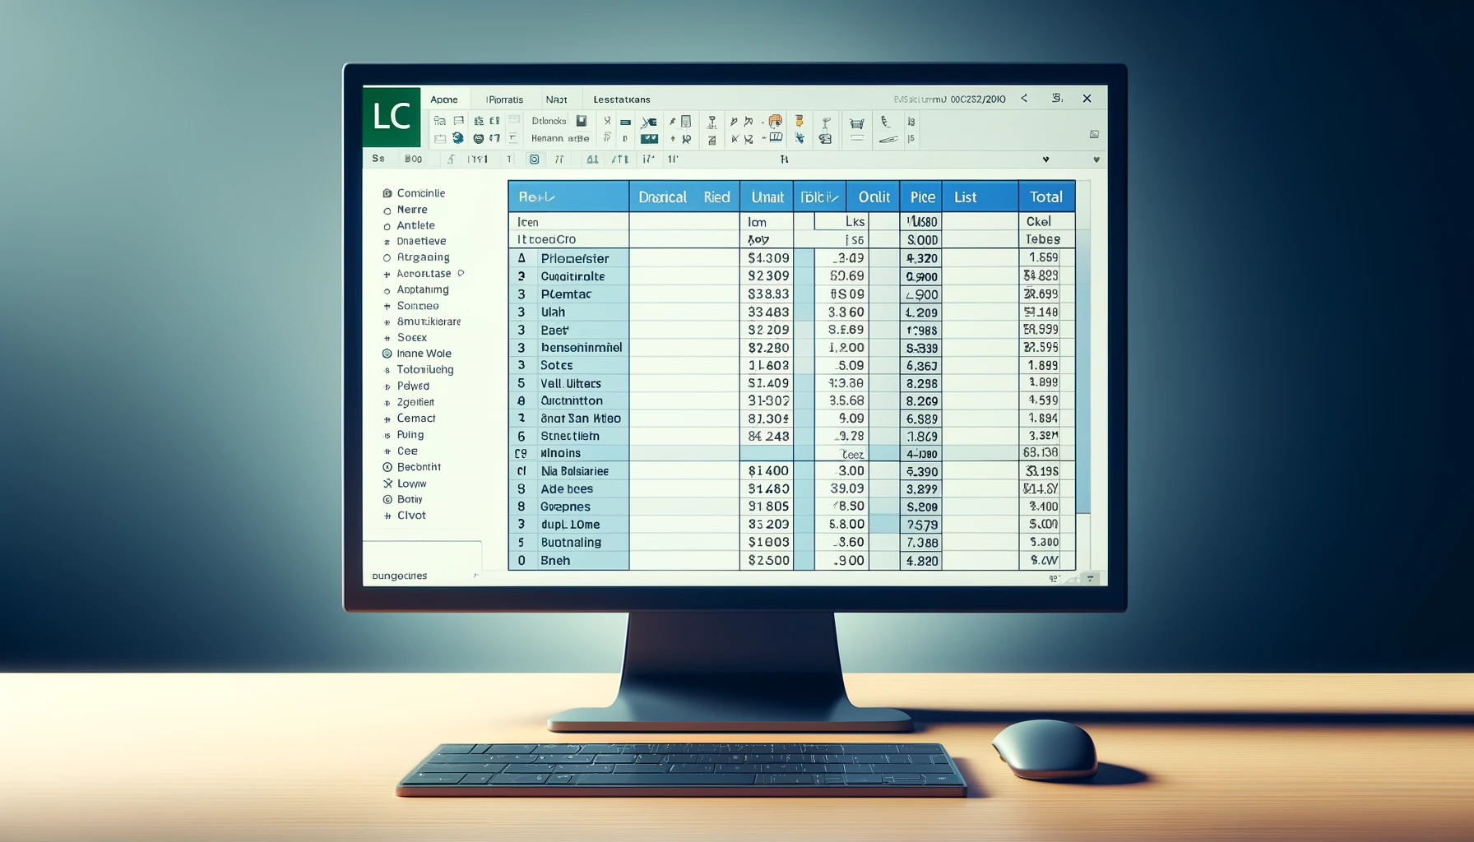Click the Total column header
Image resolution: width=1474 pixels, height=842 pixels.
click(1046, 197)
